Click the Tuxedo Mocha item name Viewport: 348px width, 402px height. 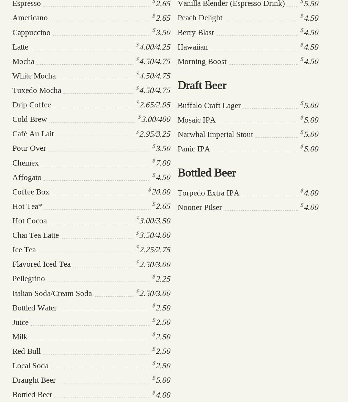pyautogui.click(x=37, y=90)
